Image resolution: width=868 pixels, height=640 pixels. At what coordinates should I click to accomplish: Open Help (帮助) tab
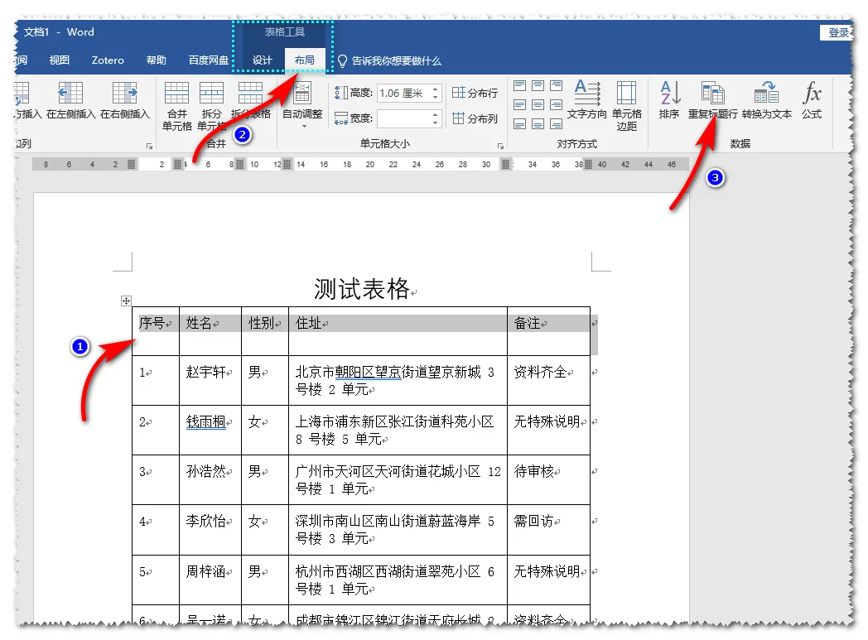156,60
